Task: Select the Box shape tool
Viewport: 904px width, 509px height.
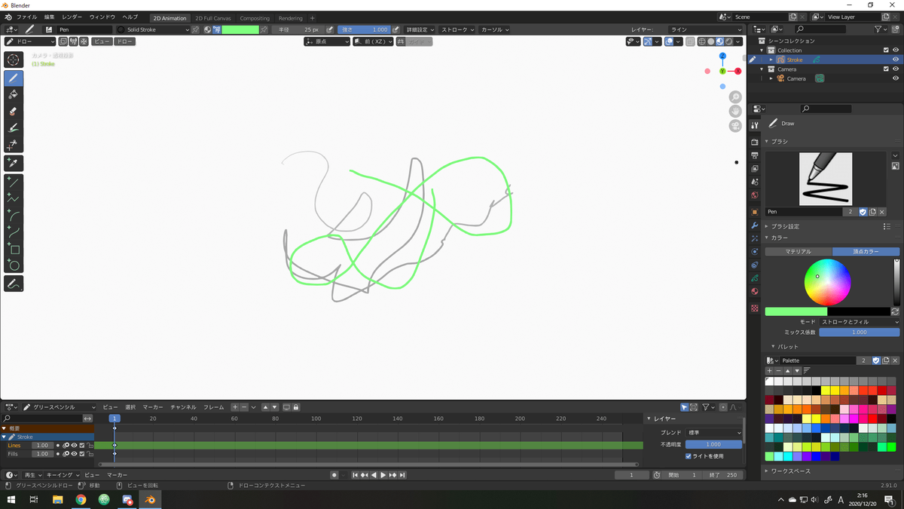Action: (x=14, y=248)
